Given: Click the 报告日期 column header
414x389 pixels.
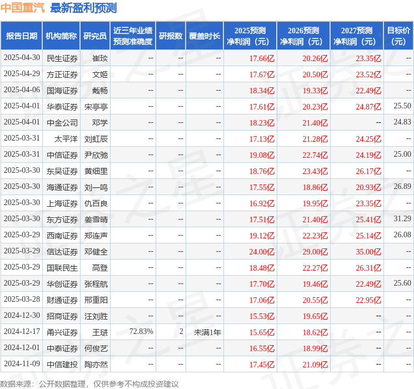Looking at the screenshot, I should coord(22,36).
